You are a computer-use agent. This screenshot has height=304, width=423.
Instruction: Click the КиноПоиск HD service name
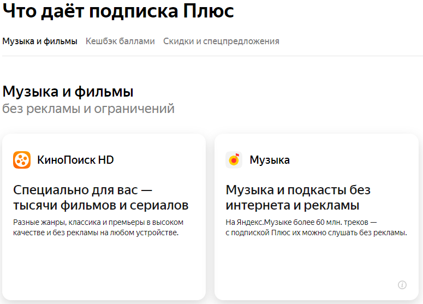(x=75, y=160)
